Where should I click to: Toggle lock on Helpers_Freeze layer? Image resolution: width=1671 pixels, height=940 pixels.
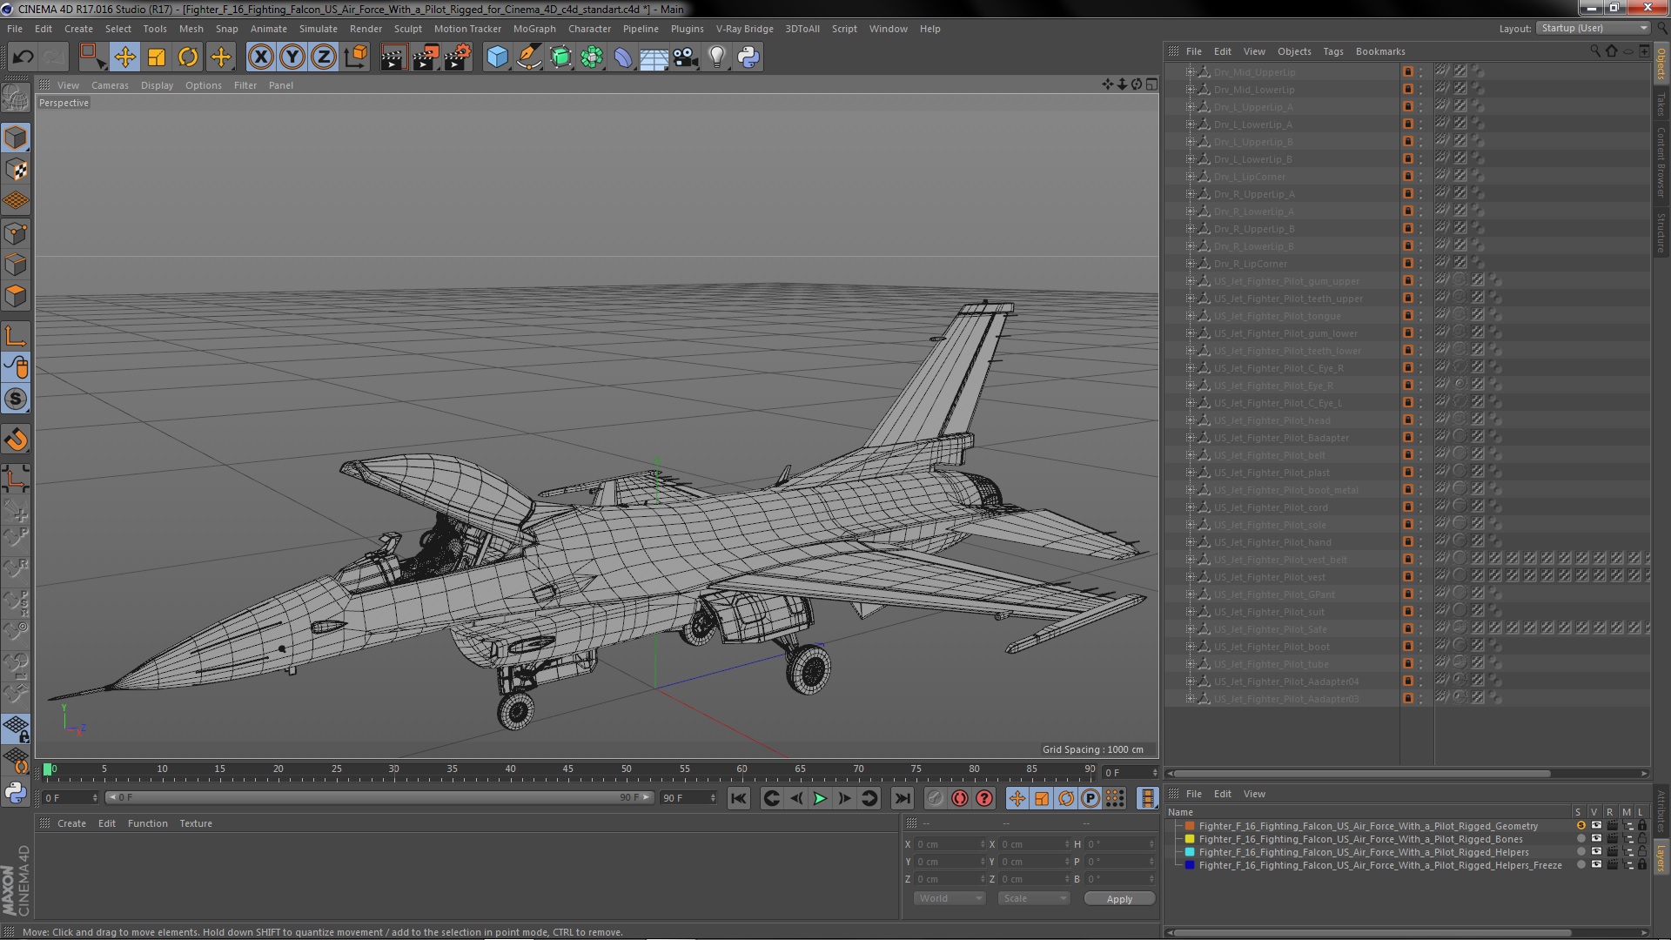1642,865
